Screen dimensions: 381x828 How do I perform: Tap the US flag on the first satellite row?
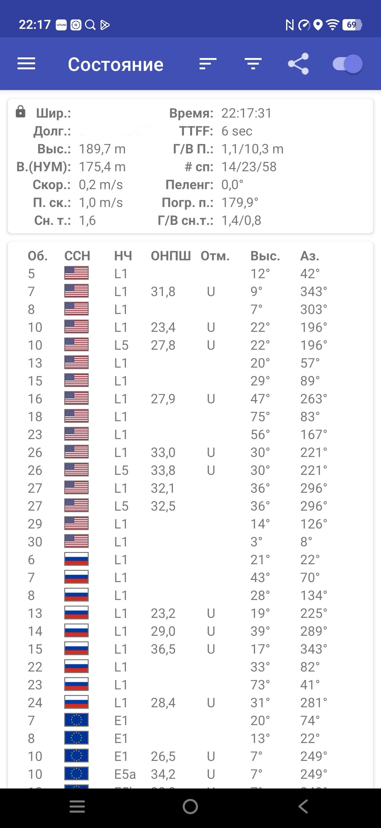click(x=76, y=273)
